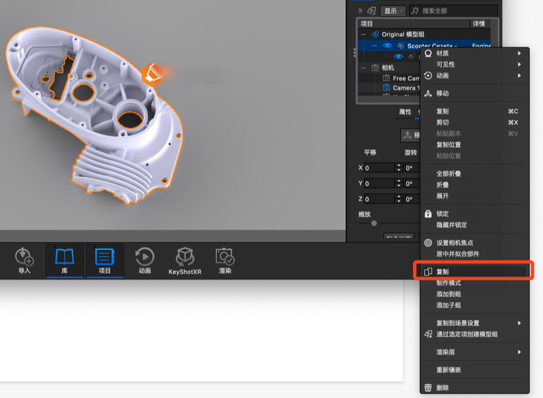Image resolution: width=543 pixels, height=398 pixels.
Task: Switch to the 属性 tab
Action: 405,112
